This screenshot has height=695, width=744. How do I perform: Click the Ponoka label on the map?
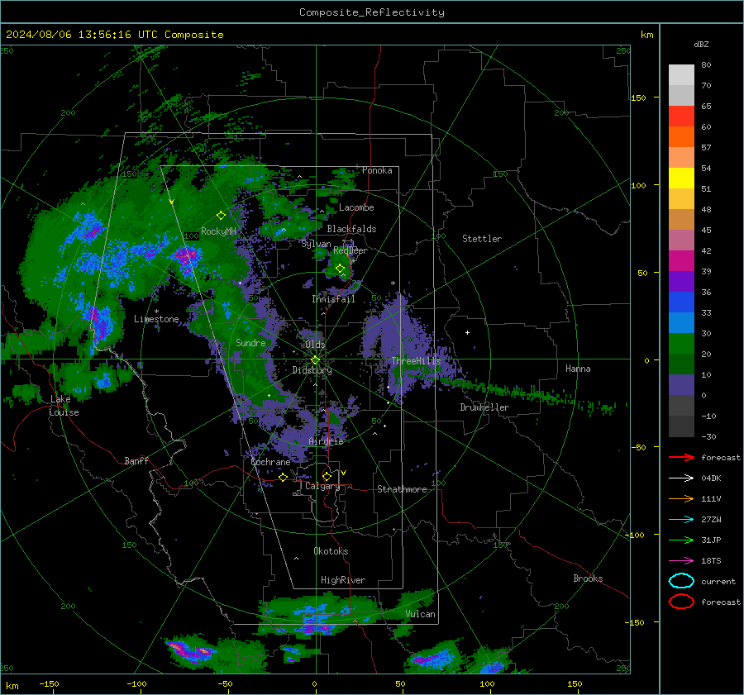coord(377,170)
